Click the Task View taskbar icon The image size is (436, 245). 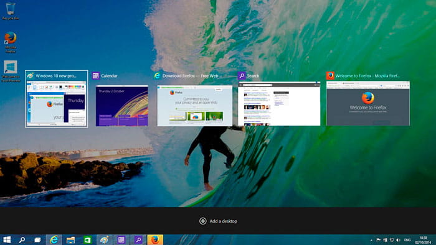point(37,240)
